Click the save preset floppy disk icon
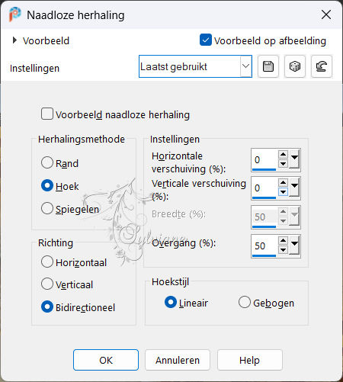343x382 pixels. coord(268,66)
